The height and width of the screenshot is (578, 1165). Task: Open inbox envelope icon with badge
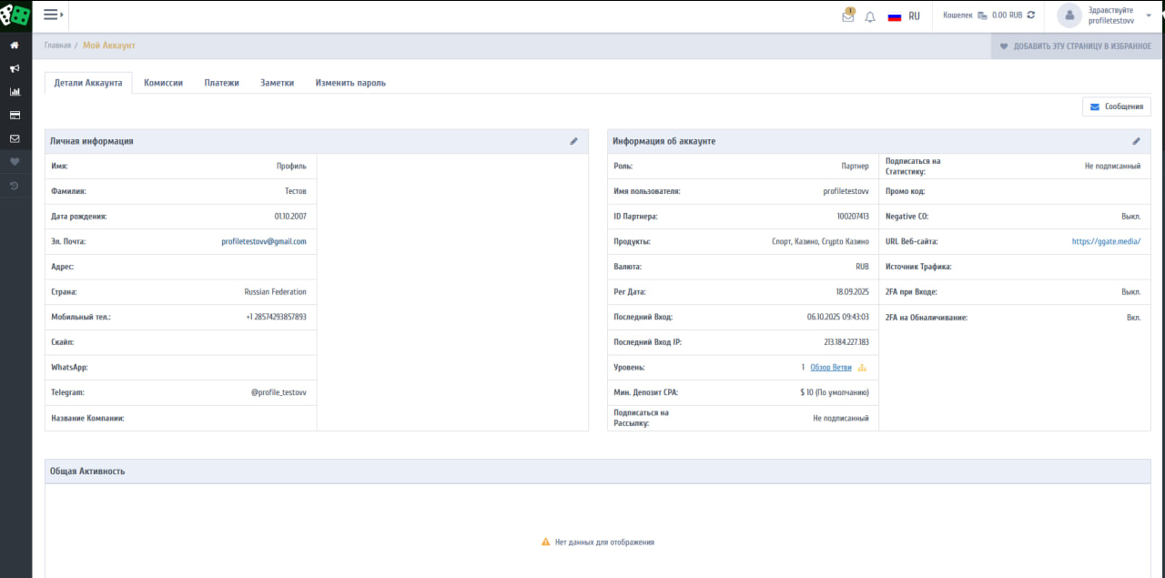tap(848, 16)
